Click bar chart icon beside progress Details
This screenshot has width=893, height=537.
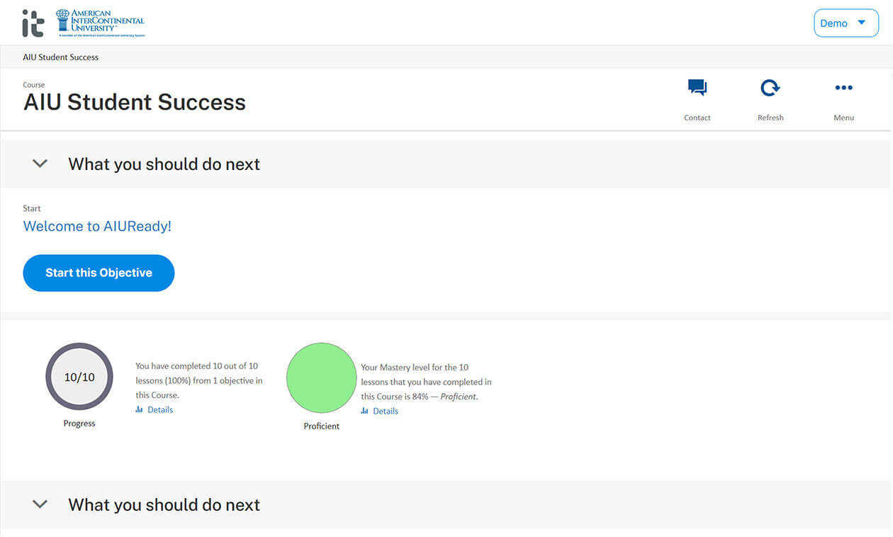[x=140, y=409]
